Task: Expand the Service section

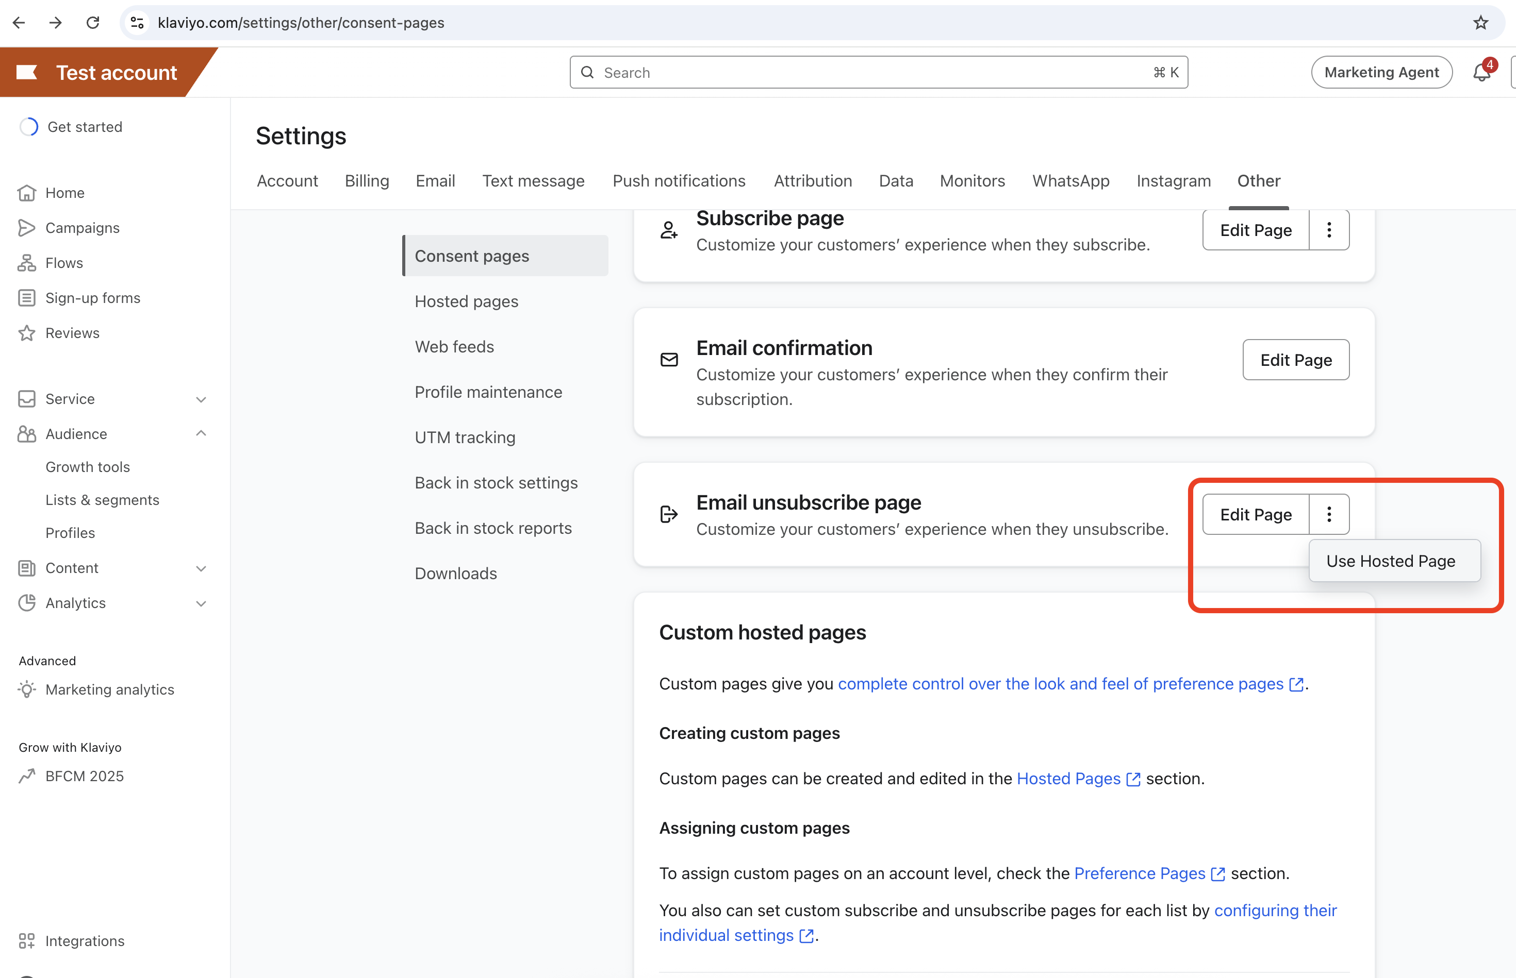Action: [x=201, y=399]
